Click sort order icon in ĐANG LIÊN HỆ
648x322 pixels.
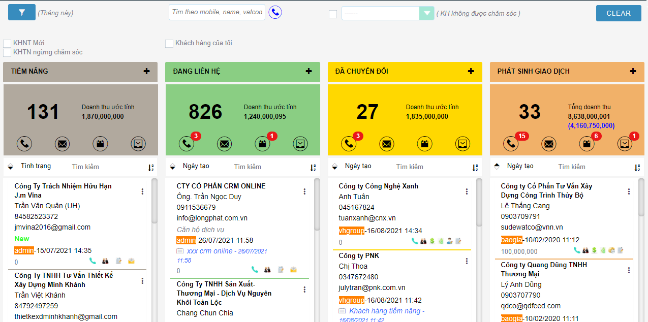[x=313, y=167]
